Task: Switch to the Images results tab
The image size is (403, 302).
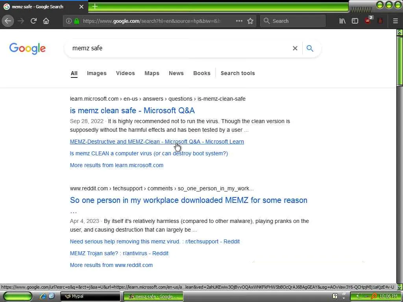Action: (97, 73)
